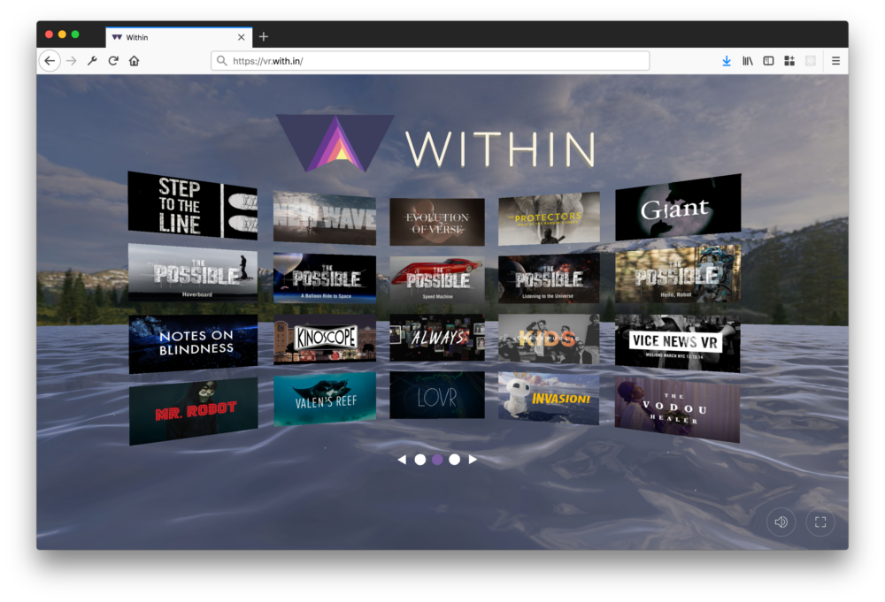Open developer tools wrench icon
885x602 pixels.
tap(92, 61)
